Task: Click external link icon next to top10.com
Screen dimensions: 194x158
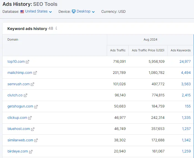Action: coord(27,62)
